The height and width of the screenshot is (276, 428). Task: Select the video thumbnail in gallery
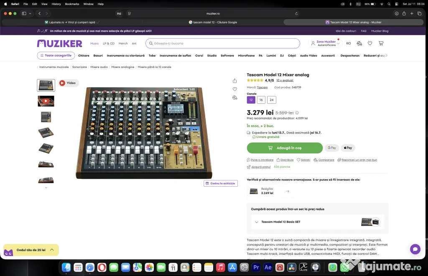[x=46, y=101]
